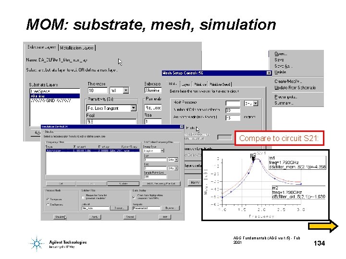Click the Start frequency field in Simulation Control
This screenshot has width=346, height=259.
click(155, 159)
